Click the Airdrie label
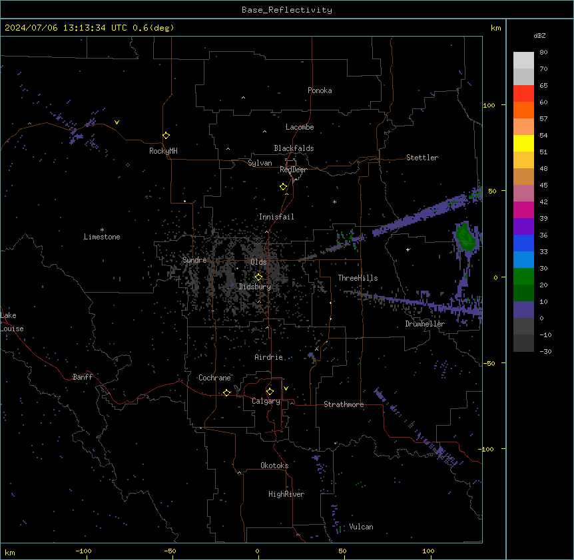Image resolution: width=574 pixels, height=560 pixels. pos(269,357)
